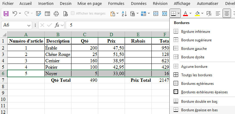235x114 pixels.
Task: Align text left
Action: point(218,14)
